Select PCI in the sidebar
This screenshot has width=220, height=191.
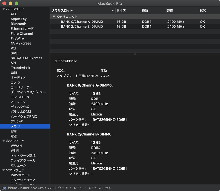13,48
